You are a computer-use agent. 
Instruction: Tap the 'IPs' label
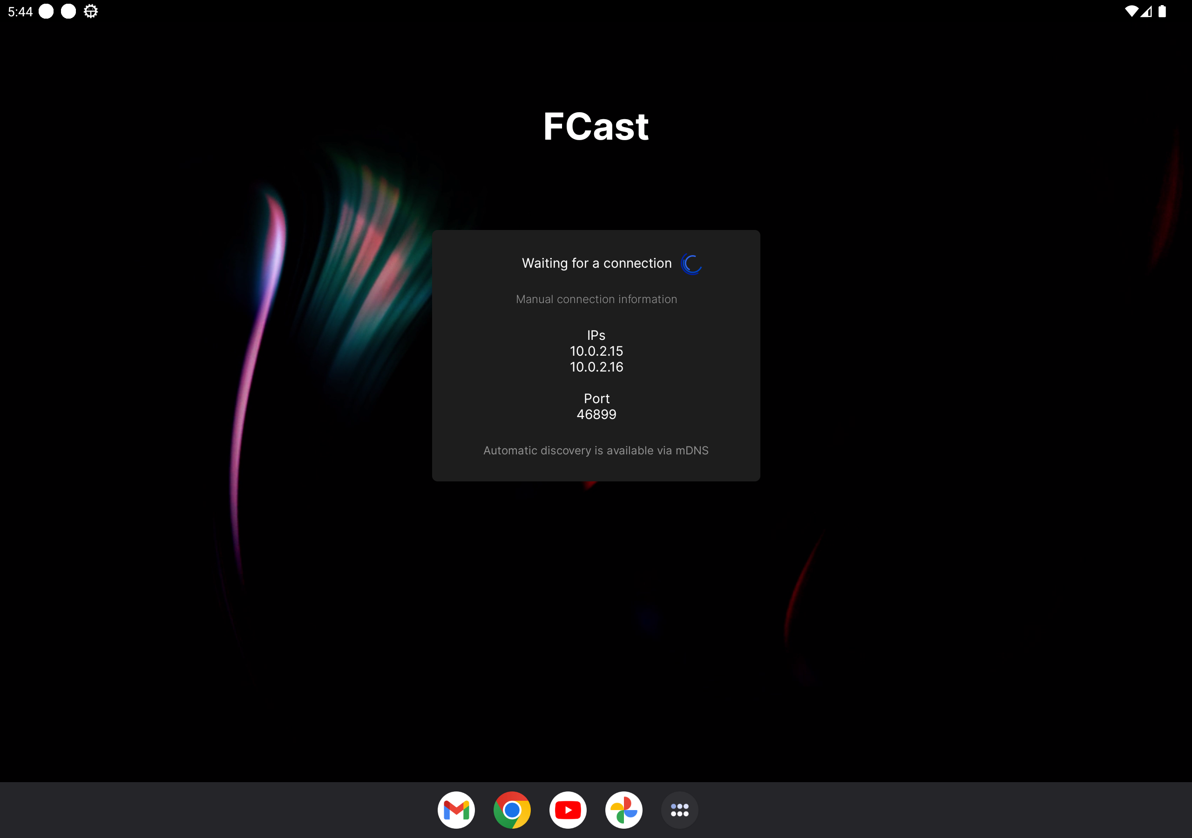click(x=596, y=335)
